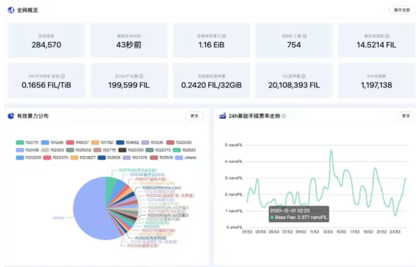Click the 全网概览 section title
Viewport: 416px width, 267px height.
[x=27, y=10]
